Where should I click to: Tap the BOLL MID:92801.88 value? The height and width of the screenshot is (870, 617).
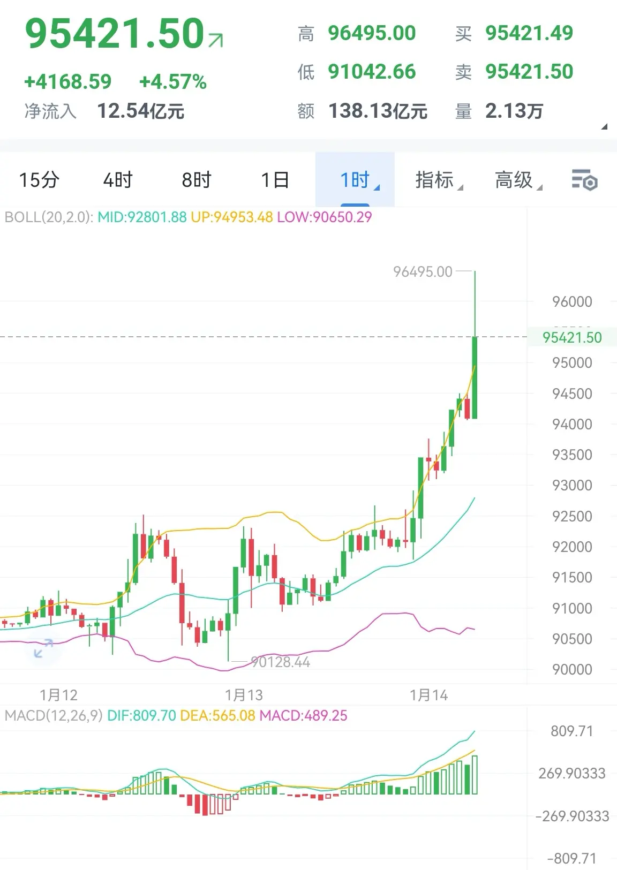pos(142,217)
